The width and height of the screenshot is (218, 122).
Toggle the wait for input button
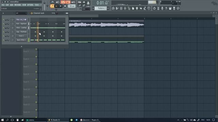point(58,2)
